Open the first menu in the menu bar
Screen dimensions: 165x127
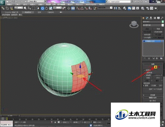10,5
